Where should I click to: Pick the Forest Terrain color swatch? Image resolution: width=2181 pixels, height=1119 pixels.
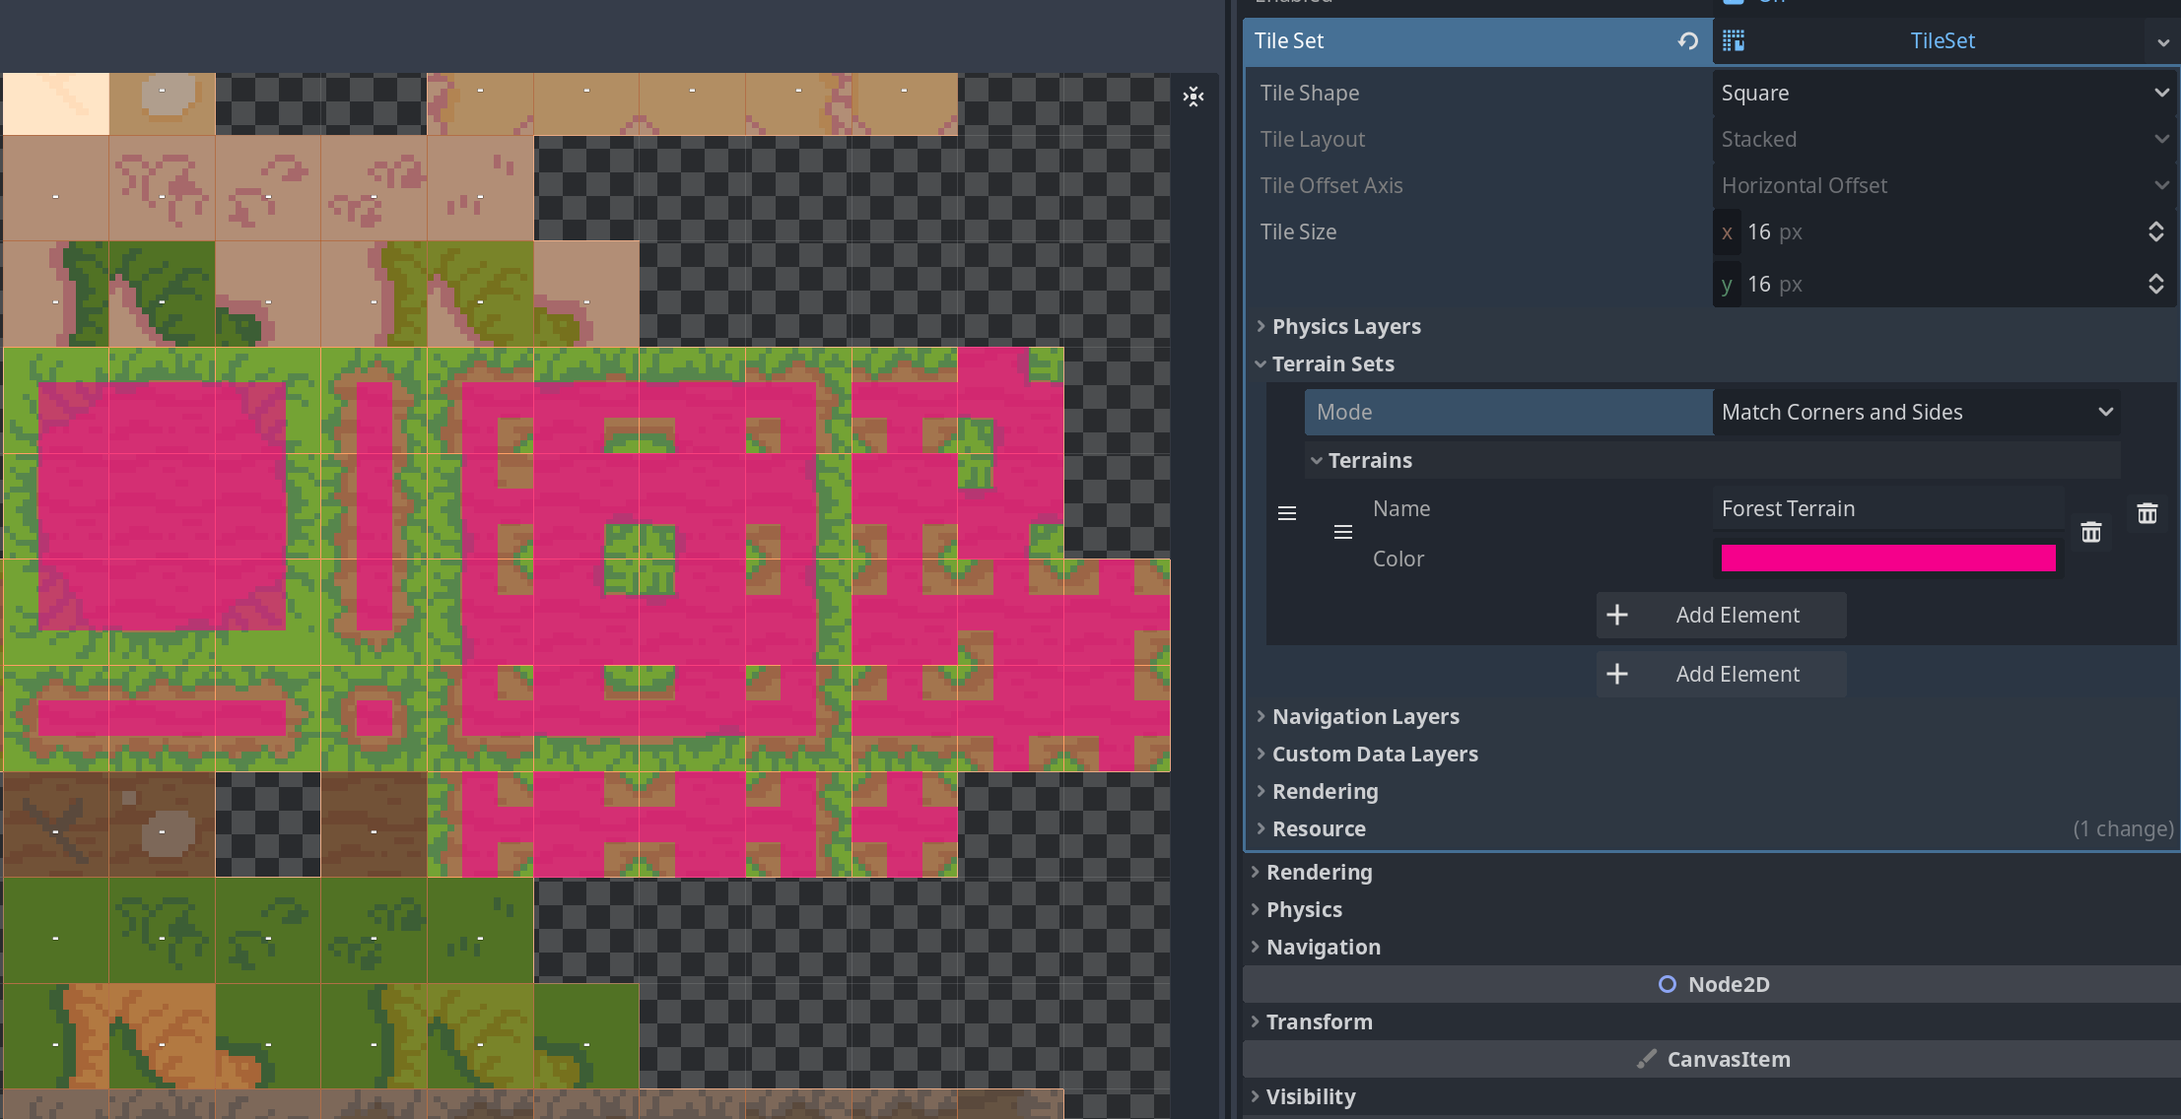point(1887,558)
